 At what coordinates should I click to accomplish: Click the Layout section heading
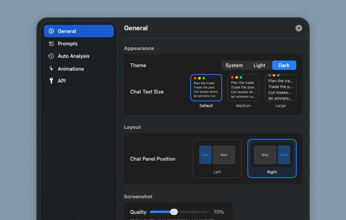[132, 127]
